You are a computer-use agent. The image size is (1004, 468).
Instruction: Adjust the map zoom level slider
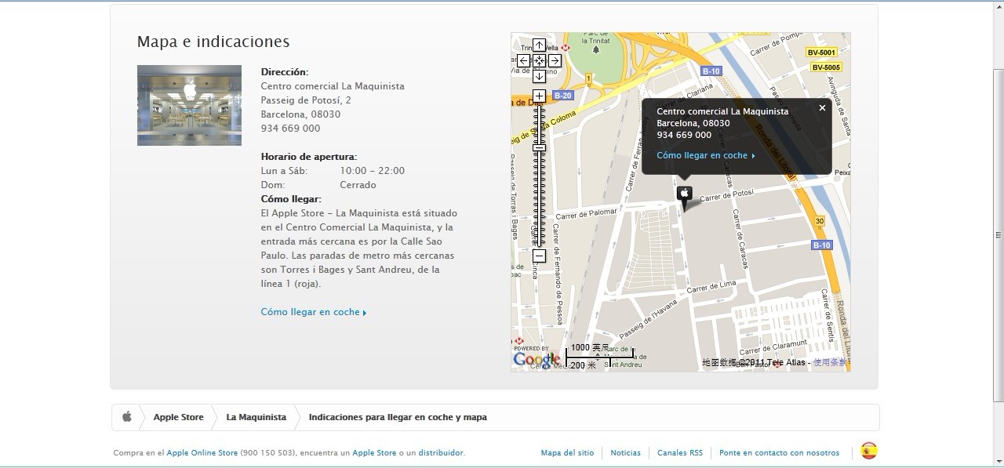point(539,148)
